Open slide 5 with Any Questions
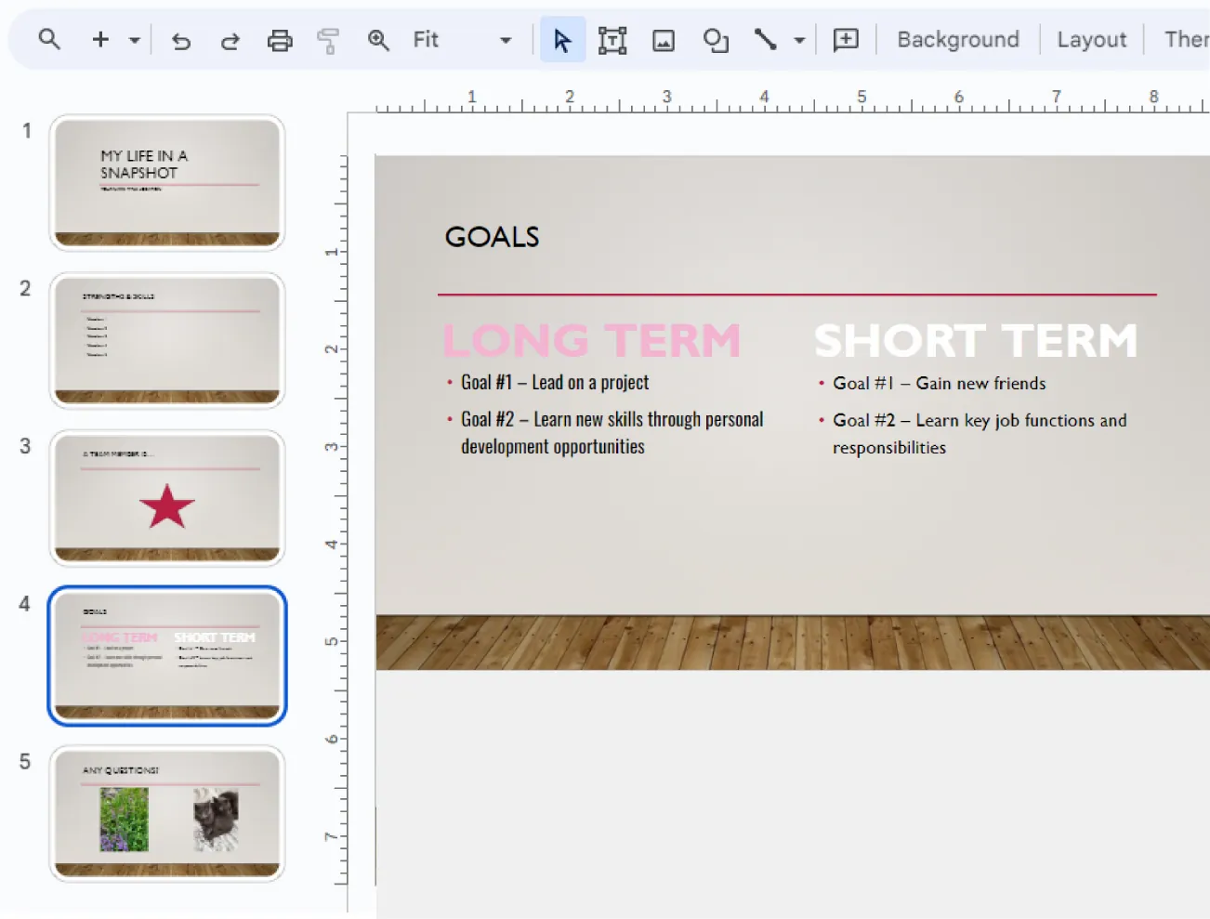Screen dimensions: 1210x919 point(167,813)
